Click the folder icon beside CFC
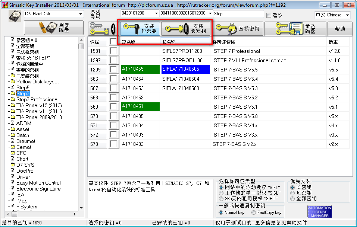357x227 pixels. click(13, 153)
